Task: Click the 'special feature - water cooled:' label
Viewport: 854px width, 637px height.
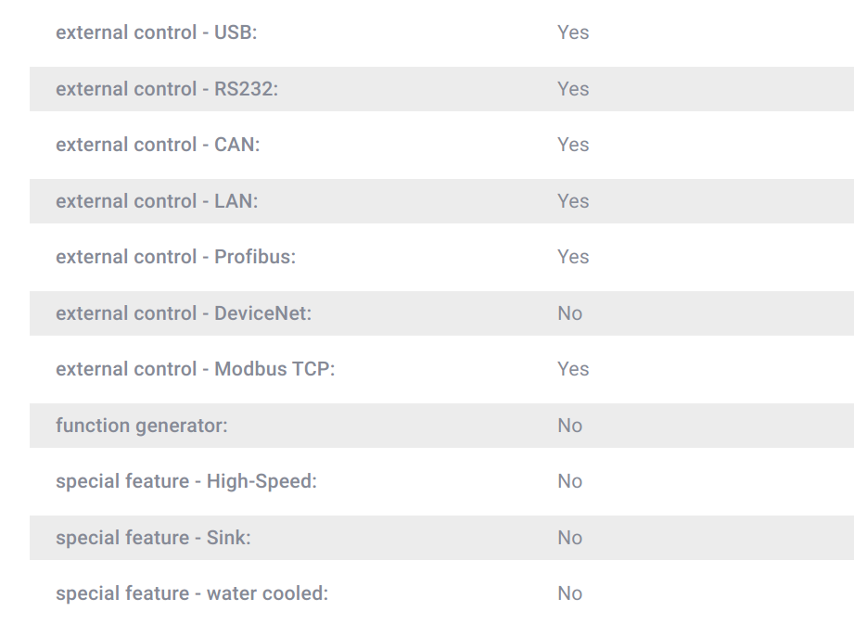Action: pyautogui.click(x=192, y=593)
